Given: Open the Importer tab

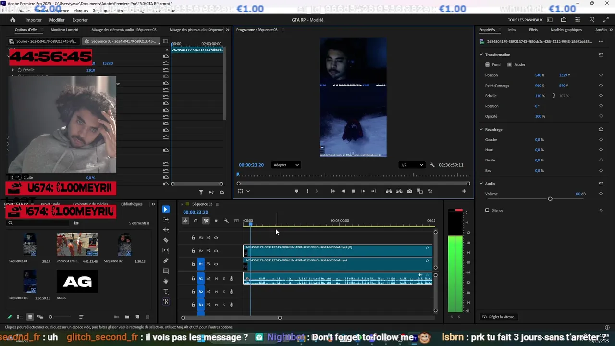Looking at the screenshot, I should click(x=34, y=20).
